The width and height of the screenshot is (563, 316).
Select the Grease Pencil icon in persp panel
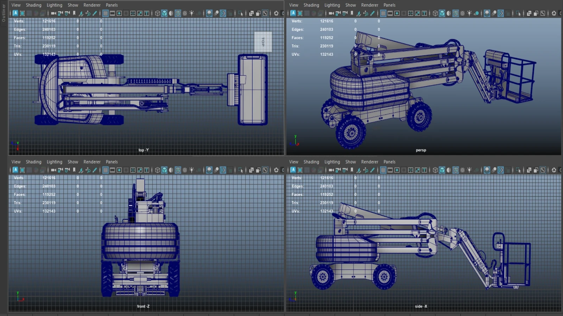tap(372, 13)
